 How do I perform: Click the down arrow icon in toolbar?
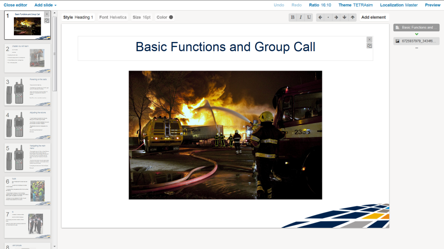tap(345, 18)
